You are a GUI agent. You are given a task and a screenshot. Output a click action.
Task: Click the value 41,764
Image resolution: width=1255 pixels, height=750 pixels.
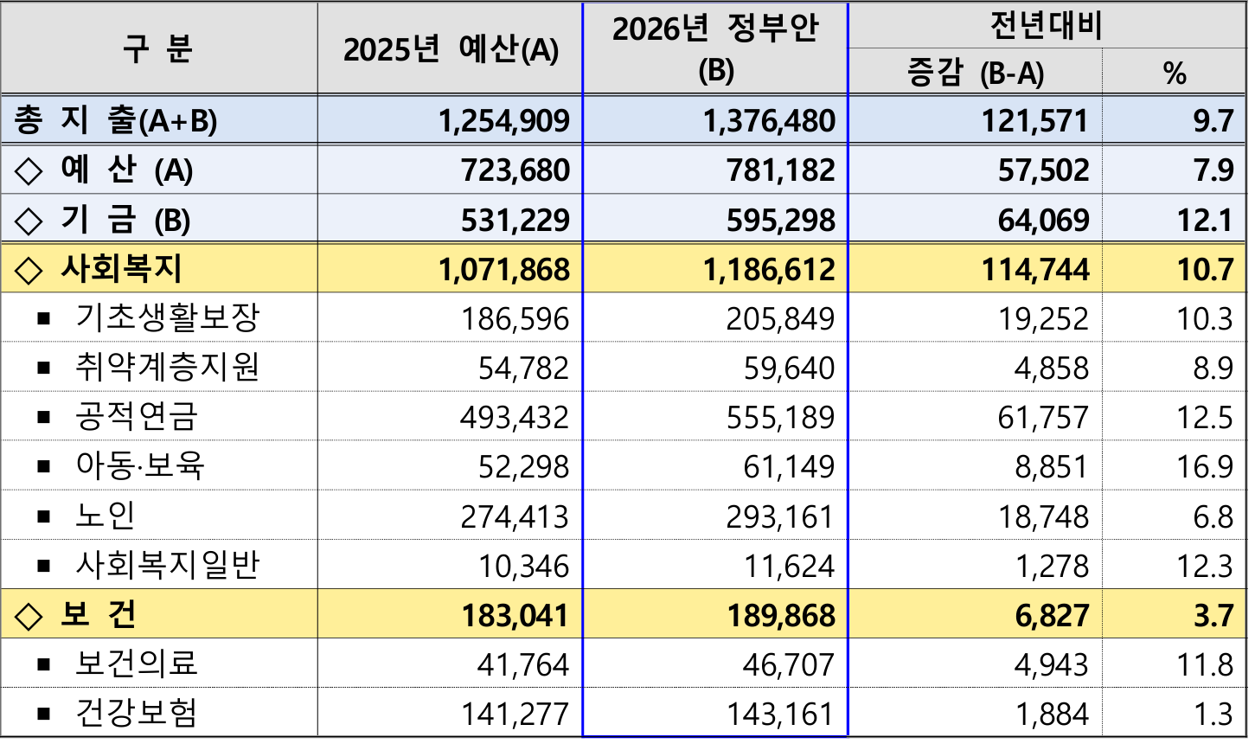(524, 665)
